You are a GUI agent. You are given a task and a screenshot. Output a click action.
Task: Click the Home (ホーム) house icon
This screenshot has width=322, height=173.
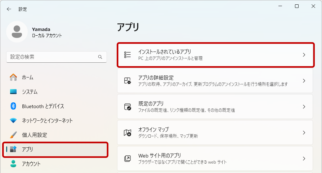13,77
